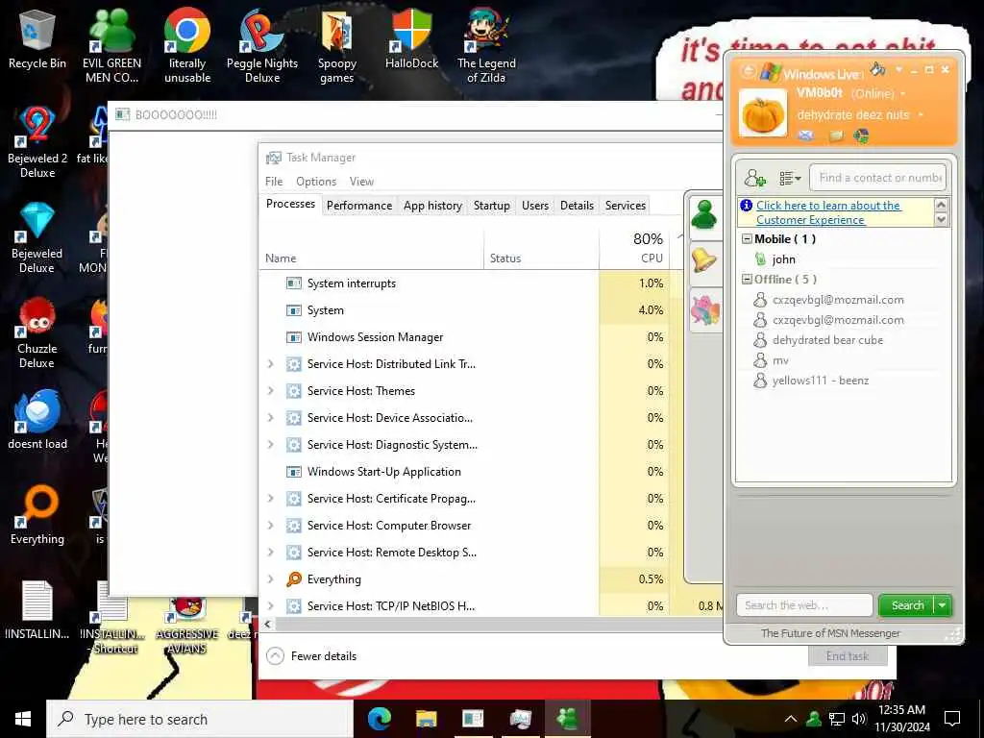Click the 'Type here to search' taskbar box
Screen dimensions: 984x738
(200, 719)
